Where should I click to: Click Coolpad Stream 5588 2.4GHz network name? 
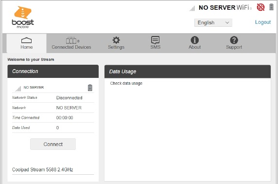point(43,169)
